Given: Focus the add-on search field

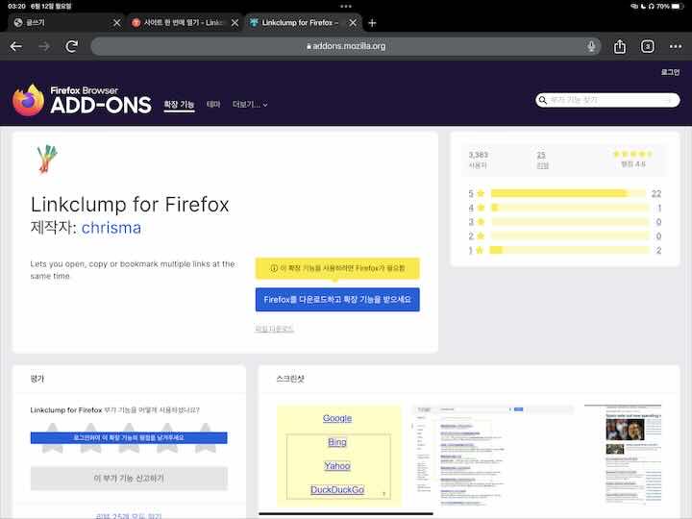Looking at the screenshot, I should [x=607, y=100].
